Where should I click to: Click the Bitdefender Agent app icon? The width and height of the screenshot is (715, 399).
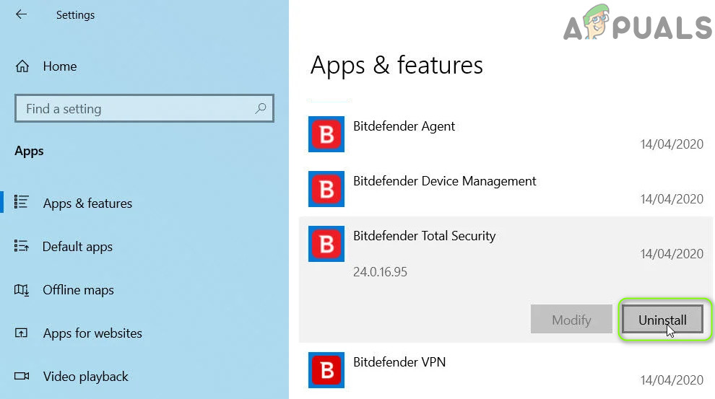[x=326, y=134]
